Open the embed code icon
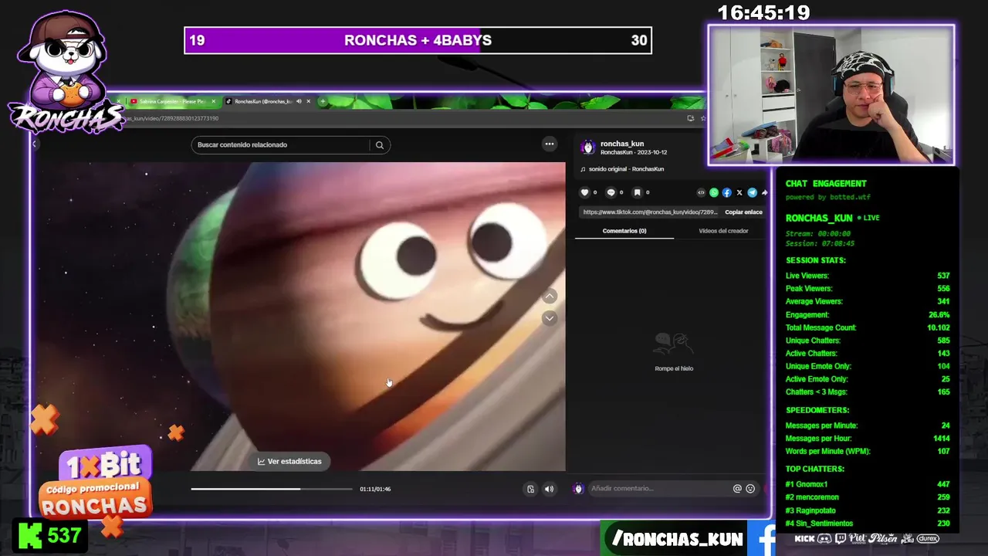This screenshot has height=556, width=988. click(x=701, y=192)
